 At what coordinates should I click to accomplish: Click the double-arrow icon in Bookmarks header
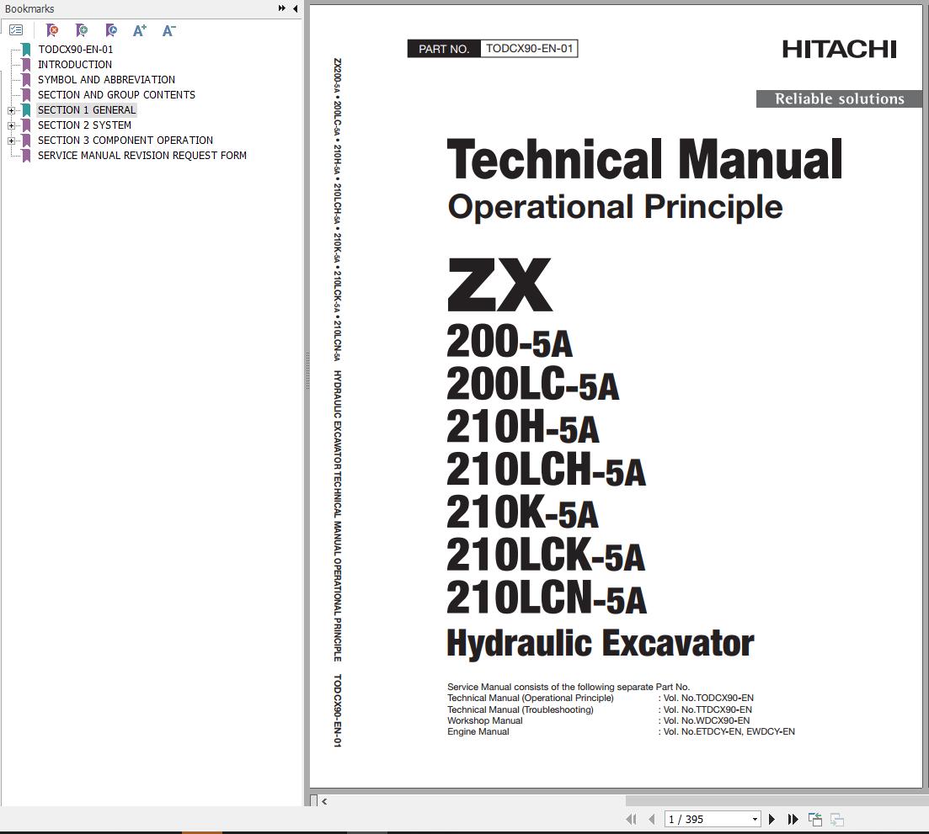(282, 8)
